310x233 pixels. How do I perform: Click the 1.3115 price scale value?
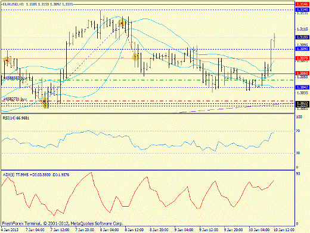(302, 29)
